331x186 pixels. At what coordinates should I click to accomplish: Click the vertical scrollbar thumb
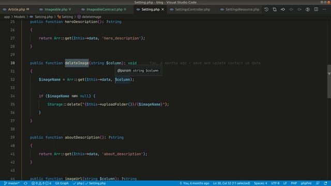coord(329,82)
